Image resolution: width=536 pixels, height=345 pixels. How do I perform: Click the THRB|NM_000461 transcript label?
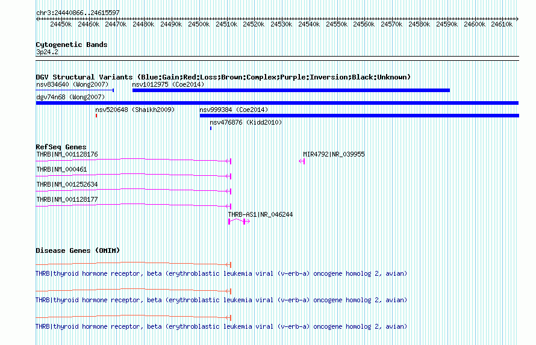pyautogui.click(x=61, y=169)
